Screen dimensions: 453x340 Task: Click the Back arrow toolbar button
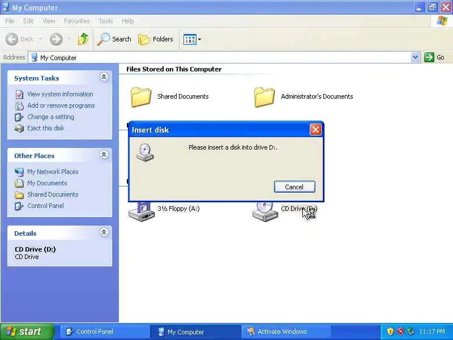coord(19,39)
